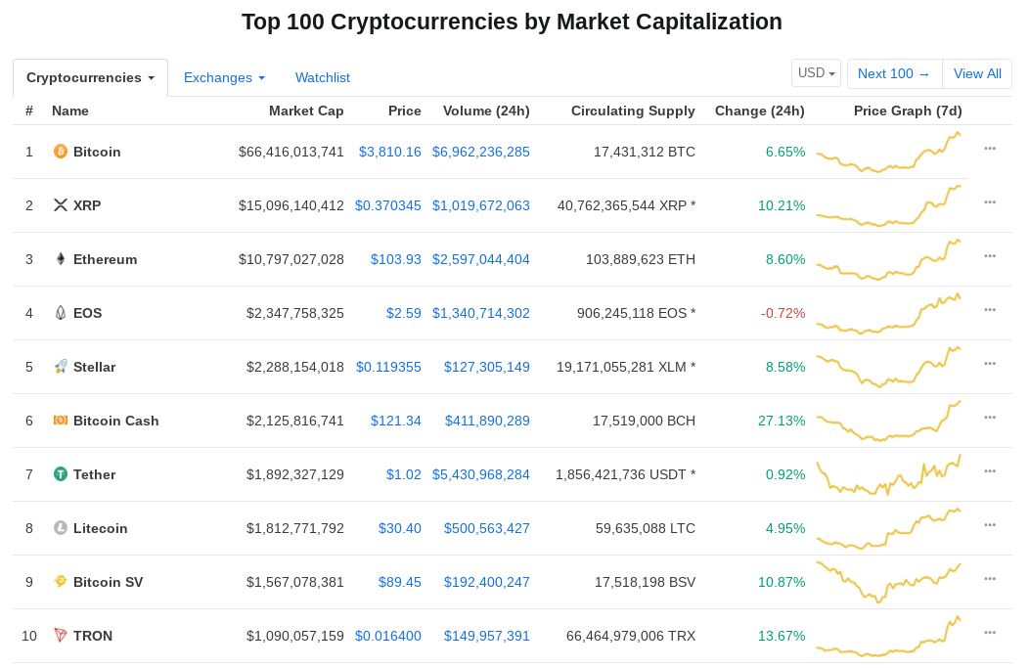View Stellar 7-day price graph
Viewport: 1029px width, 668px height.
click(889, 367)
